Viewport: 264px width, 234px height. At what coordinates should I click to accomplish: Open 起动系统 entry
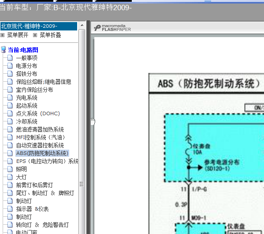(x=26, y=106)
